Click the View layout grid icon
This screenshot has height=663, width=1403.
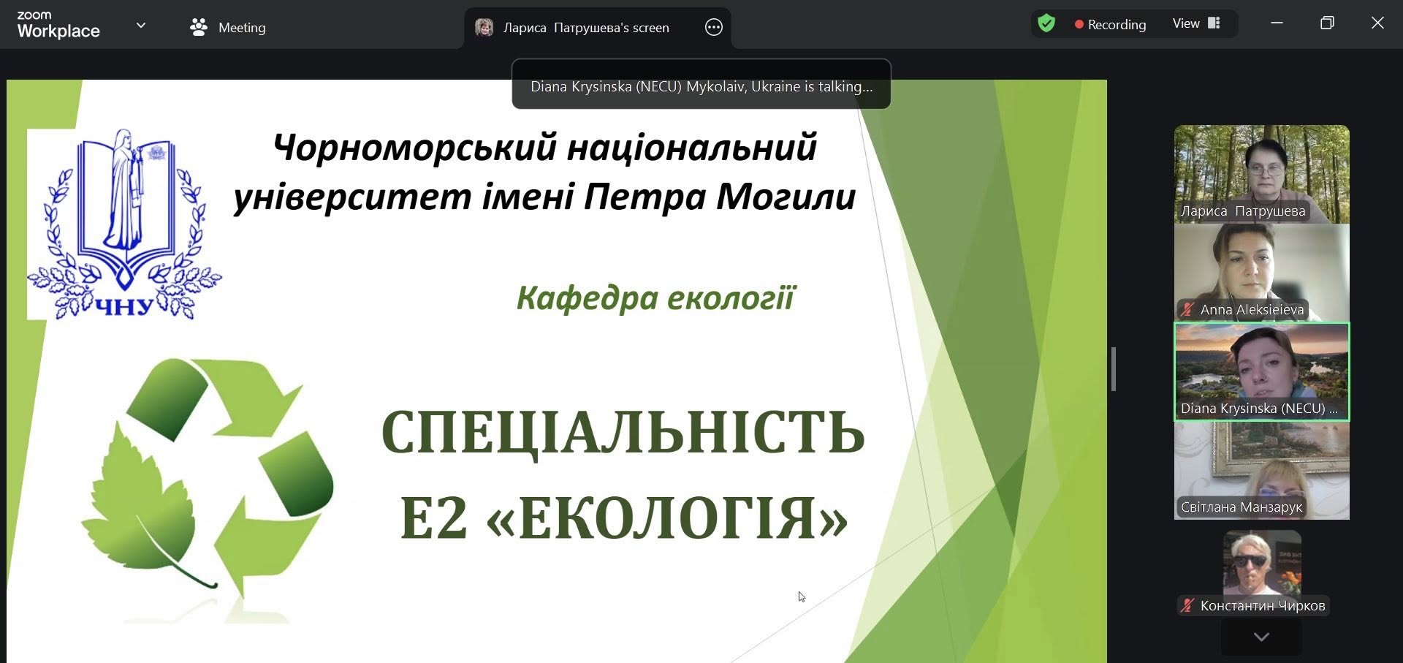[x=1214, y=23]
